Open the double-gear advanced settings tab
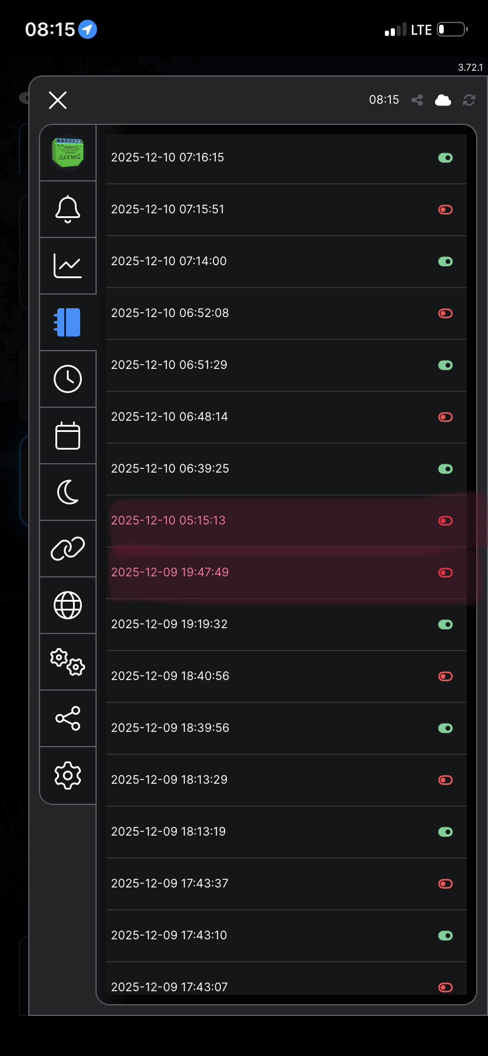The width and height of the screenshot is (488, 1056). click(x=68, y=662)
